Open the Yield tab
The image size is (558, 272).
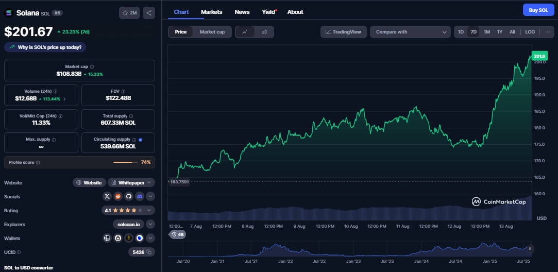click(268, 12)
